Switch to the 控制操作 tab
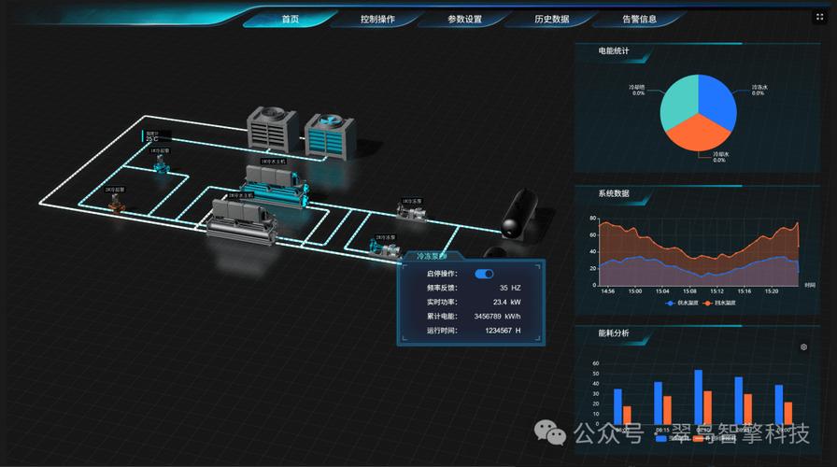 pos(377,20)
